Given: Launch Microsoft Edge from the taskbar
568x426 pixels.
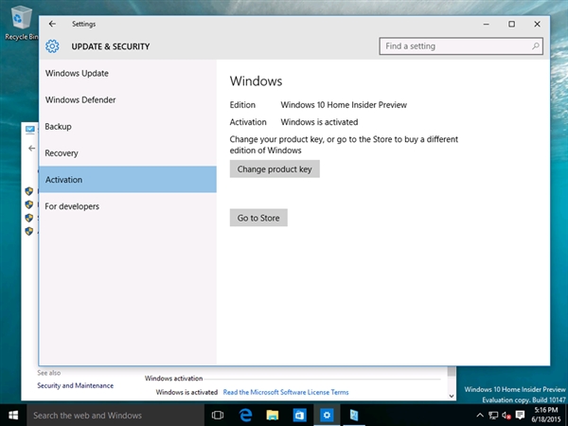Looking at the screenshot, I should pyautogui.click(x=245, y=416).
